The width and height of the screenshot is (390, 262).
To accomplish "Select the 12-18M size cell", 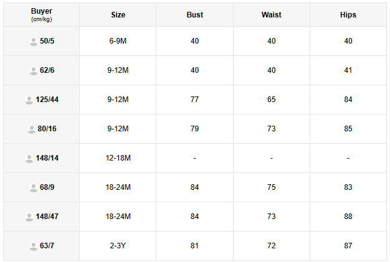I will pos(118,158).
